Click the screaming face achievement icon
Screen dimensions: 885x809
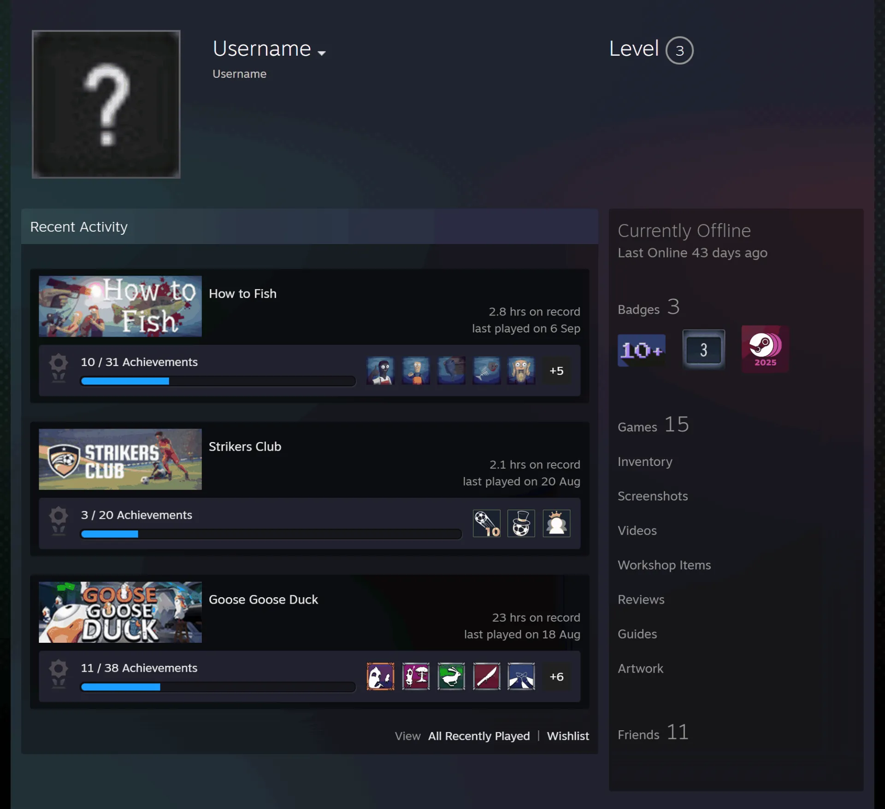521,371
